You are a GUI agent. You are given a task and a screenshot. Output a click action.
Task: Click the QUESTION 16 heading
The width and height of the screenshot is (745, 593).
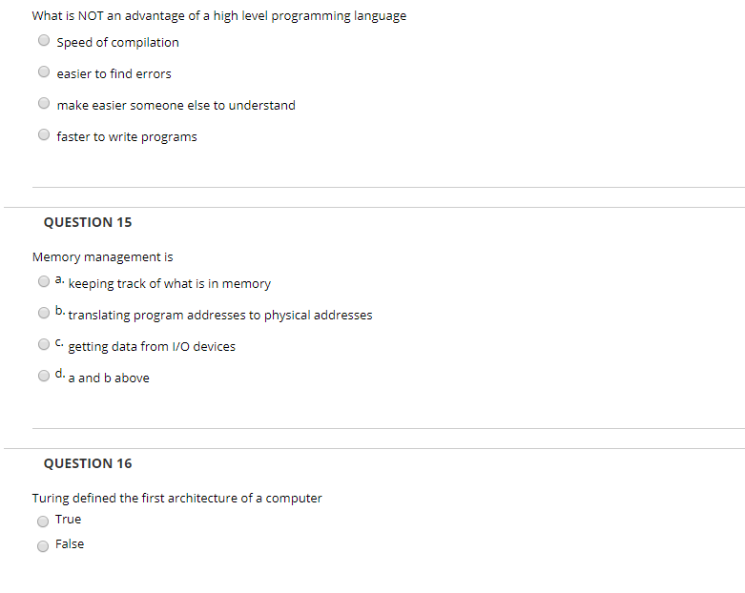[x=88, y=463]
